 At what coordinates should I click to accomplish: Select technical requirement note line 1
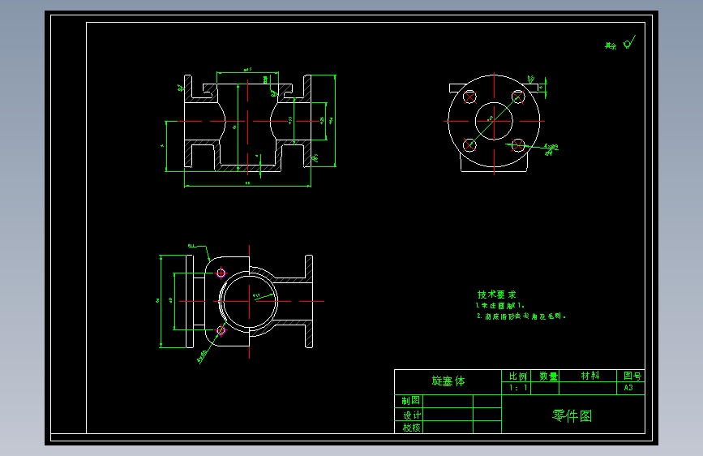tap(500, 306)
